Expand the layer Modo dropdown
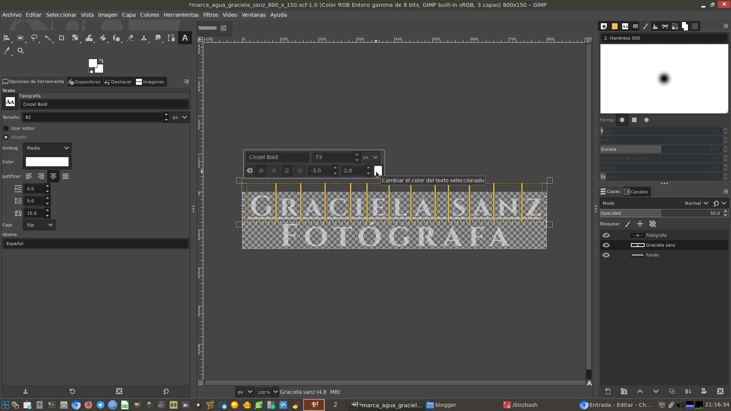The width and height of the screenshot is (731, 411). coord(696,203)
